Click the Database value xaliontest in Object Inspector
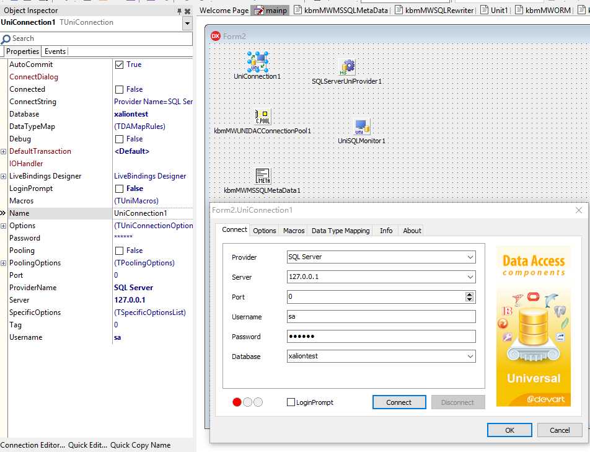 (131, 115)
